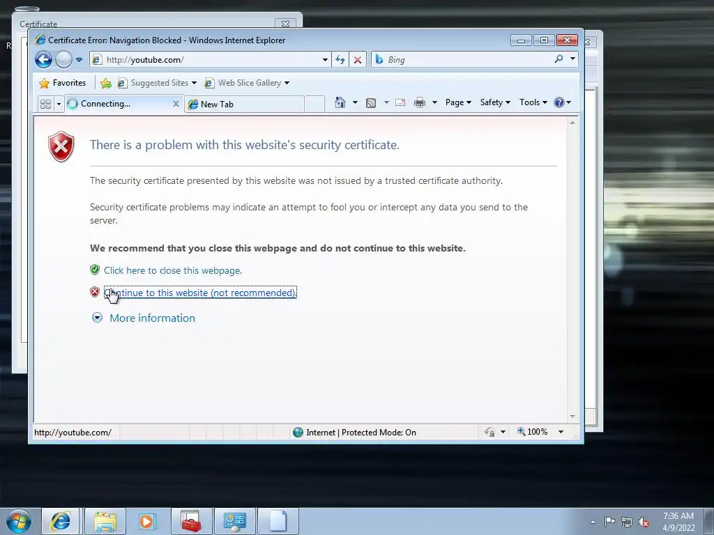Open the Safety menu

(x=495, y=102)
